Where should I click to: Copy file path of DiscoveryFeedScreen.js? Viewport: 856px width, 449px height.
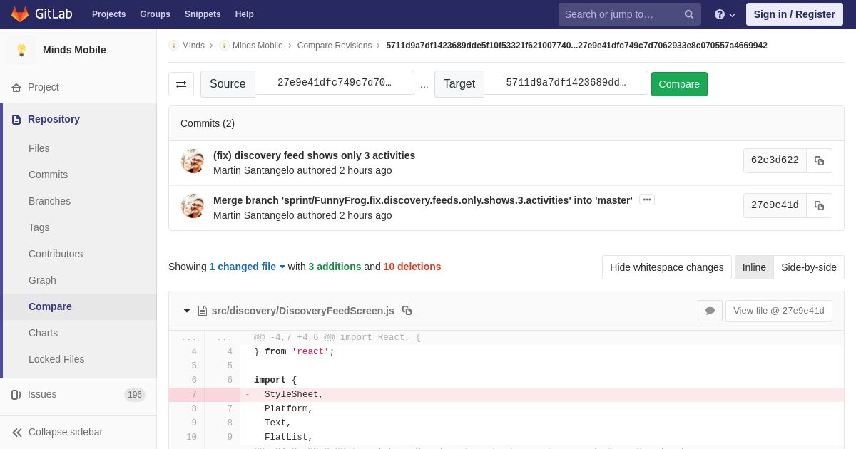point(407,311)
